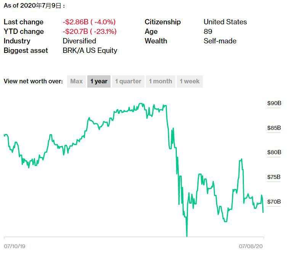Image resolution: width=287 pixels, height=255 pixels.
Task: Choose the 1 month range
Action: pos(160,81)
